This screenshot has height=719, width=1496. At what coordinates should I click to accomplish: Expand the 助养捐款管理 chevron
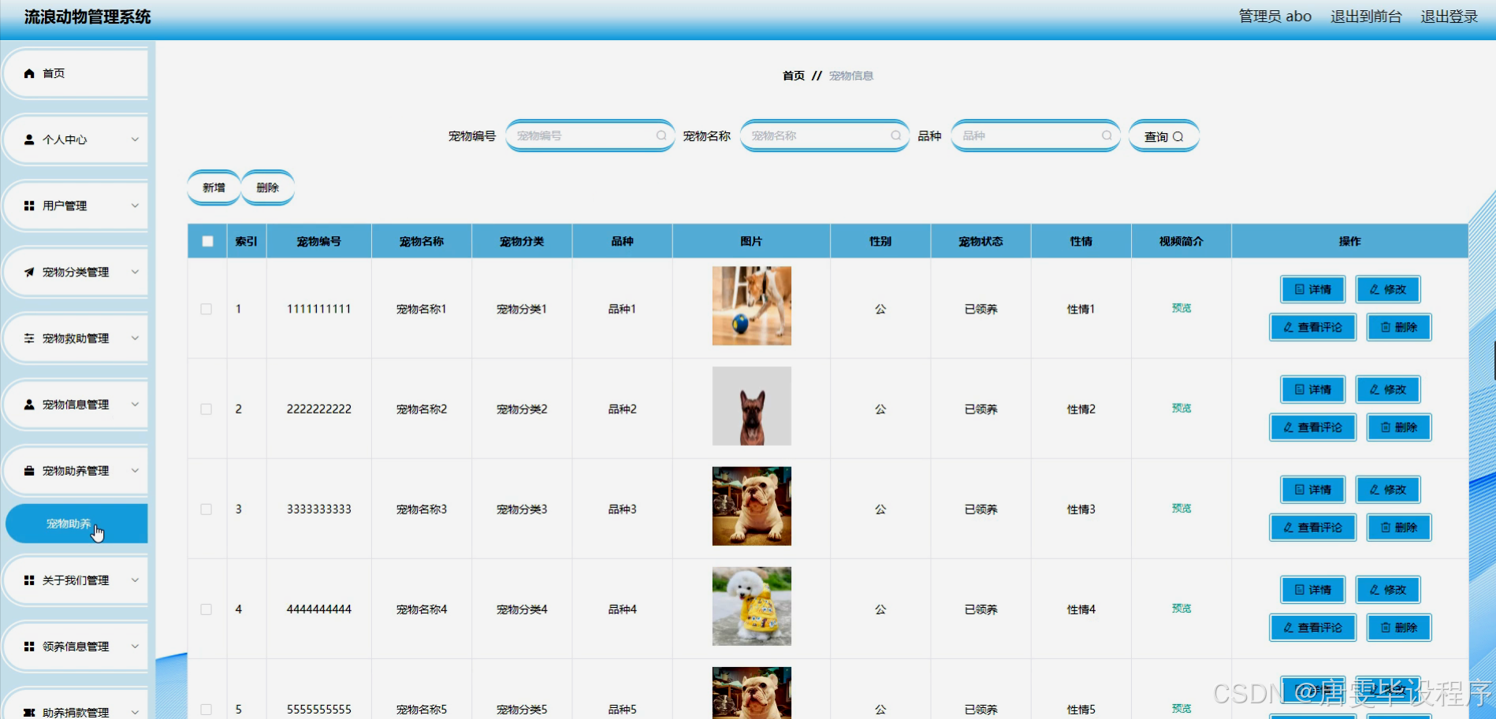point(135,712)
